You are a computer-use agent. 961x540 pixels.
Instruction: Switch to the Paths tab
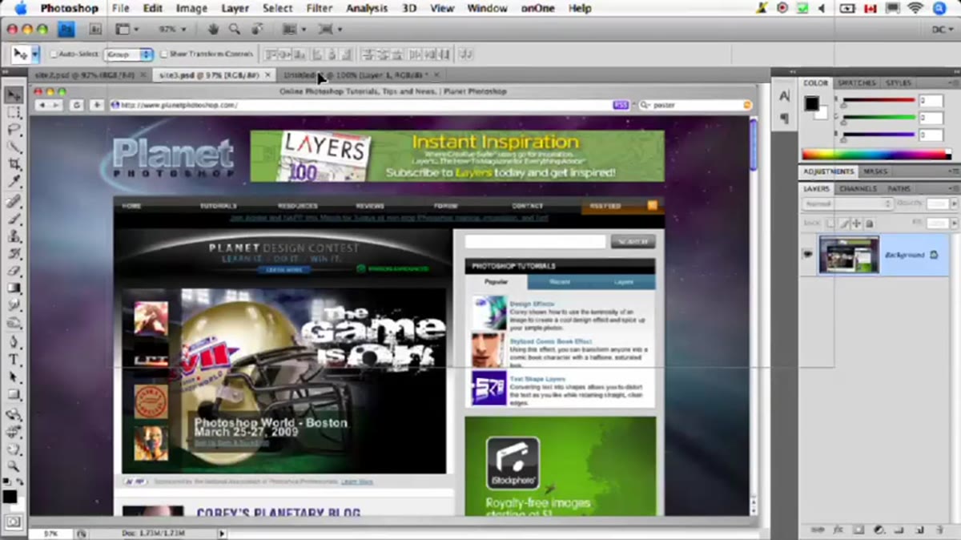click(x=899, y=188)
